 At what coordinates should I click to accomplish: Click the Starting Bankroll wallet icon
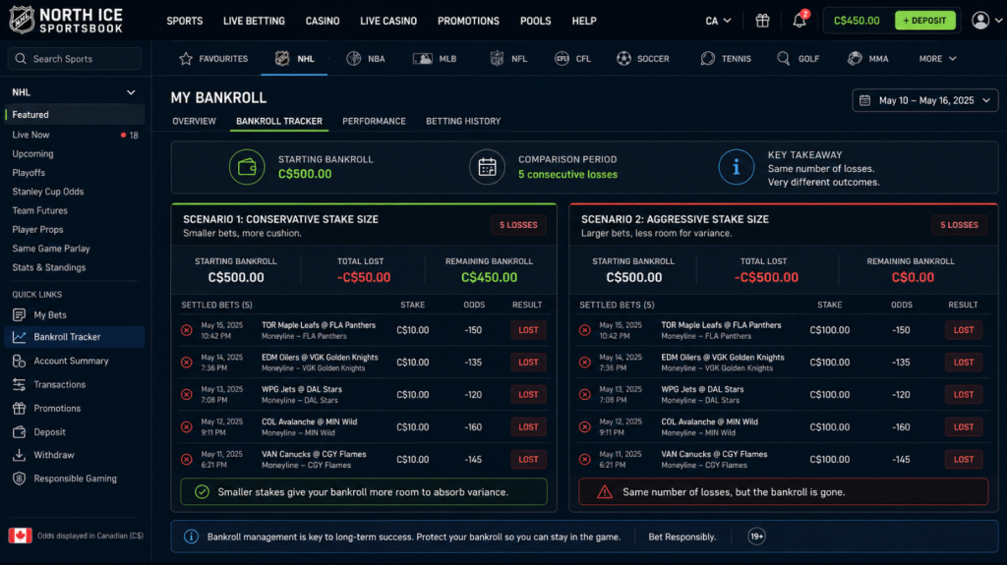(247, 167)
